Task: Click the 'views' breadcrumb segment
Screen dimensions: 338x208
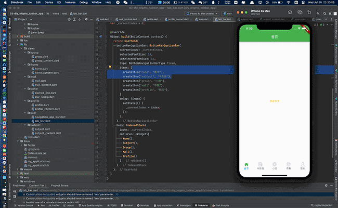Action: pyautogui.click(x=56, y=14)
